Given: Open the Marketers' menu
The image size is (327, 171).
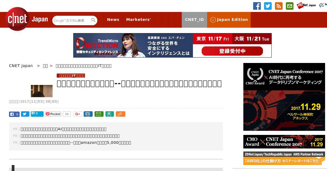Looking at the screenshot, I should (x=138, y=20).
